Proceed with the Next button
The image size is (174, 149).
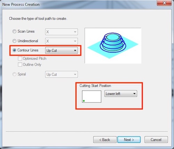[129, 140]
